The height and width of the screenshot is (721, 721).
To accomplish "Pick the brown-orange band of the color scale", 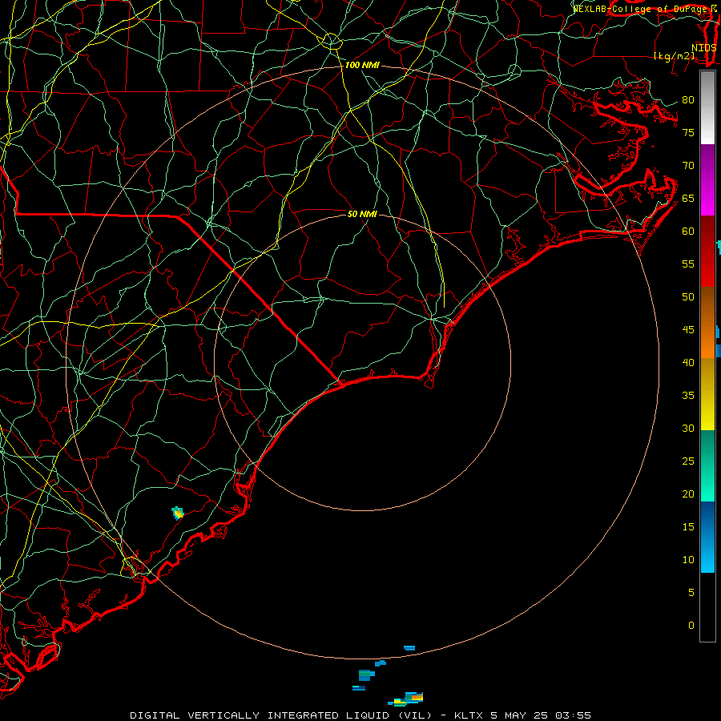I will click(x=707, y=323).
